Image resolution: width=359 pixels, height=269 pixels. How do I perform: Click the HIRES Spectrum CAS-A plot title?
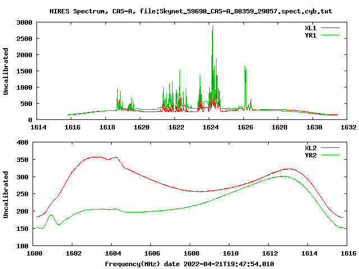point(191,11)
